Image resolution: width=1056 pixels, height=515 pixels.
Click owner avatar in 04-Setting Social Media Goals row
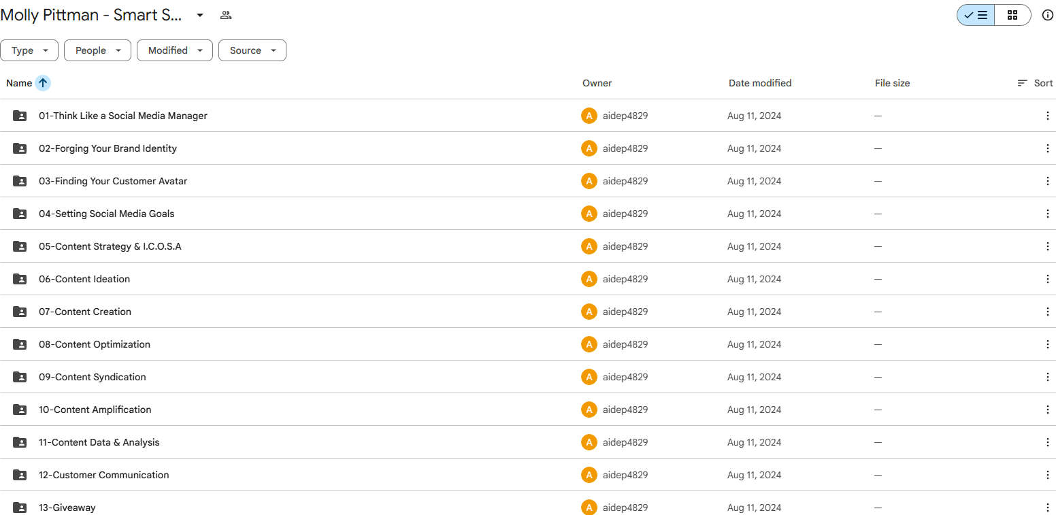pyautogui.click(x=589, y=214)
